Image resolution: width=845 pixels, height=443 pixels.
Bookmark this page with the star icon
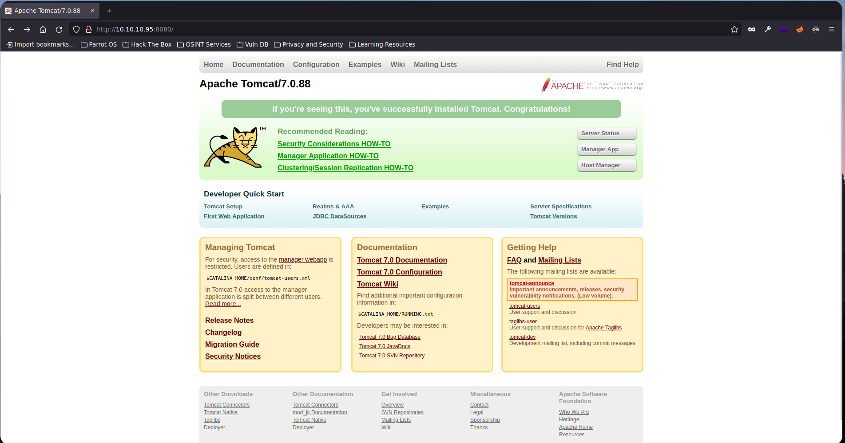click(734, 29)
